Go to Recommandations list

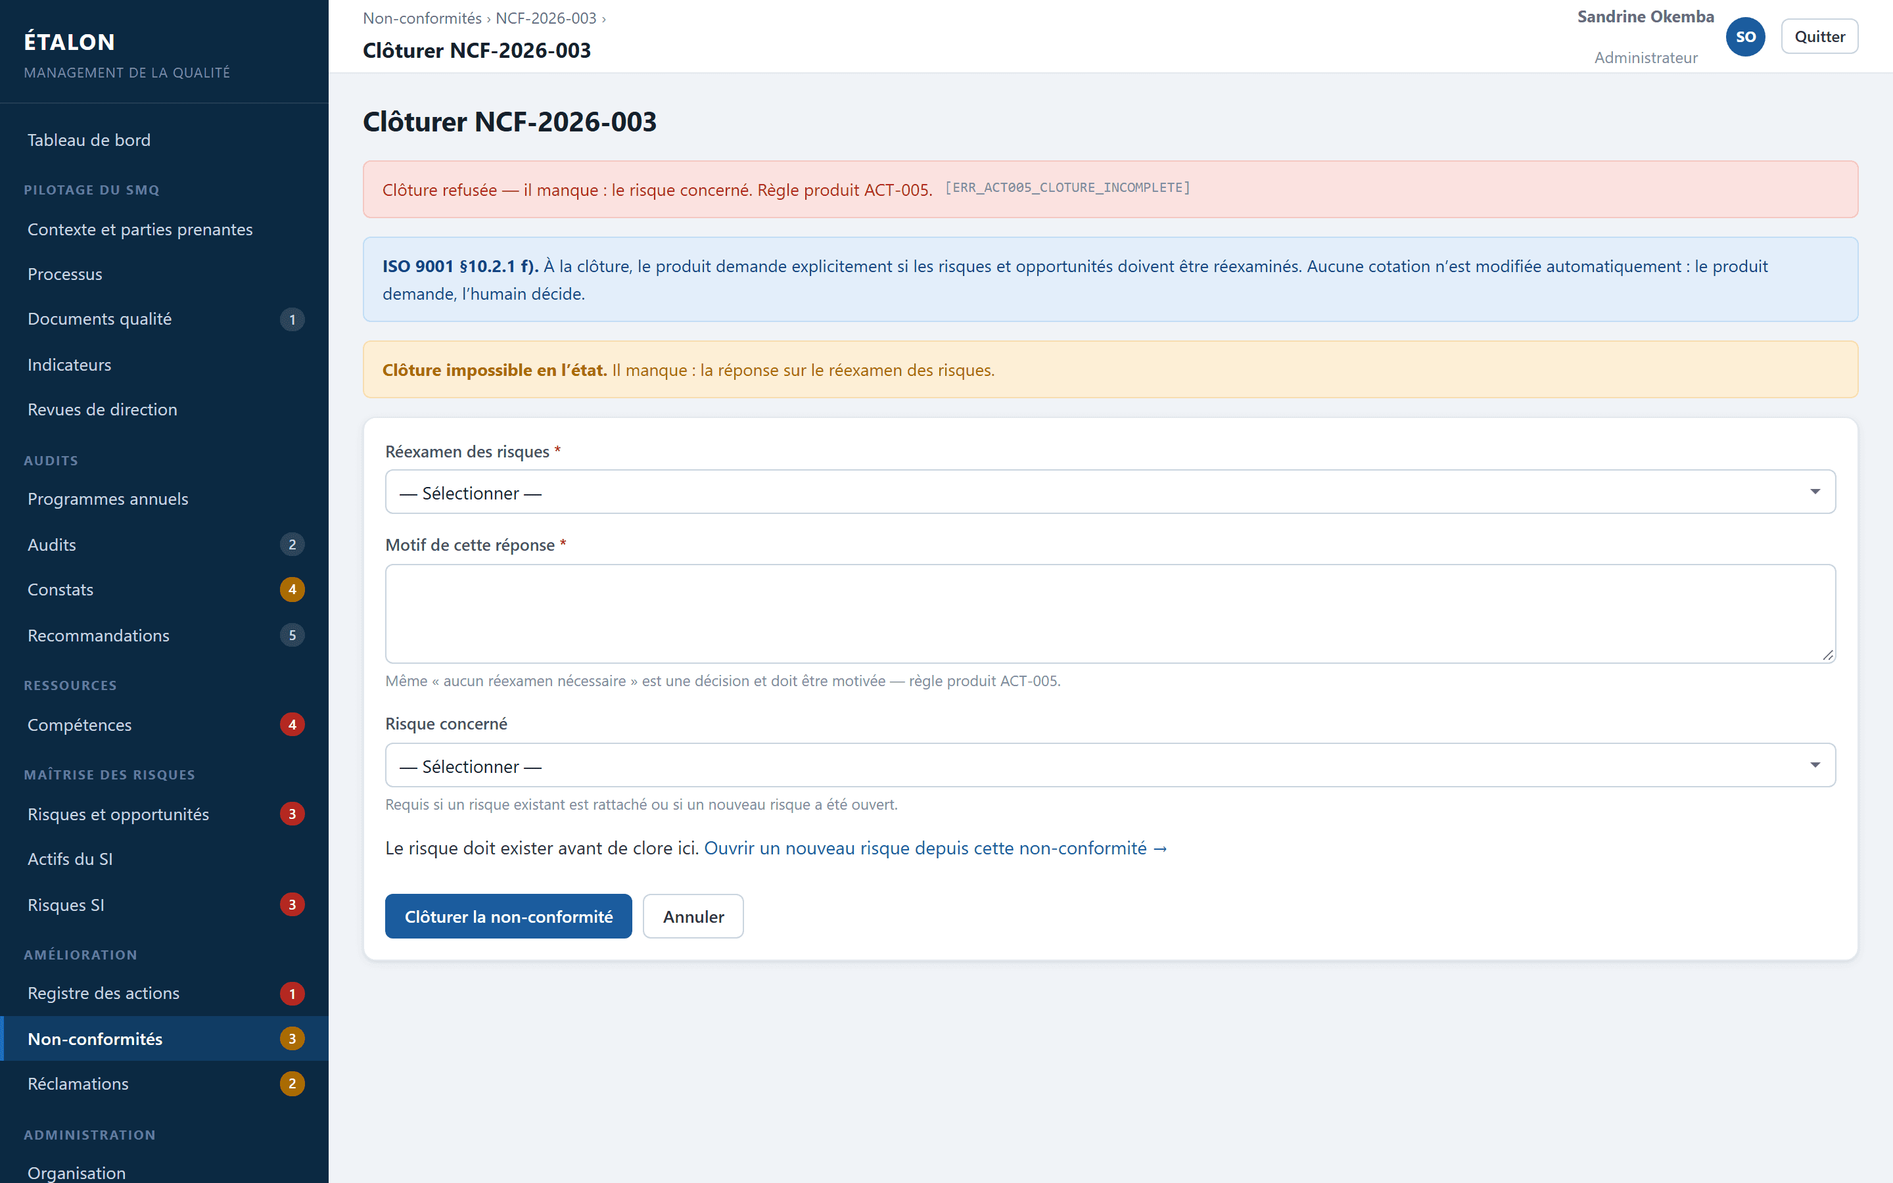point(164,636)
